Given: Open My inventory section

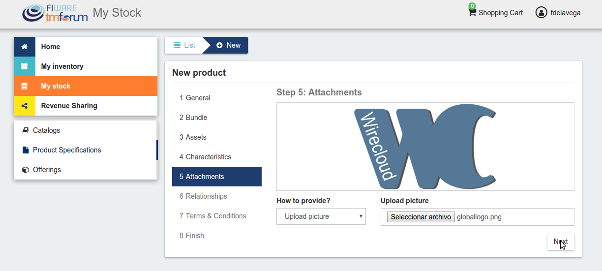Looking at the screenshot, I should click(86, 66).
